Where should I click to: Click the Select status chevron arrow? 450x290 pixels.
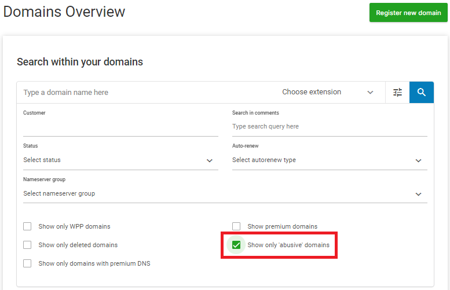[x=210, y=161]
